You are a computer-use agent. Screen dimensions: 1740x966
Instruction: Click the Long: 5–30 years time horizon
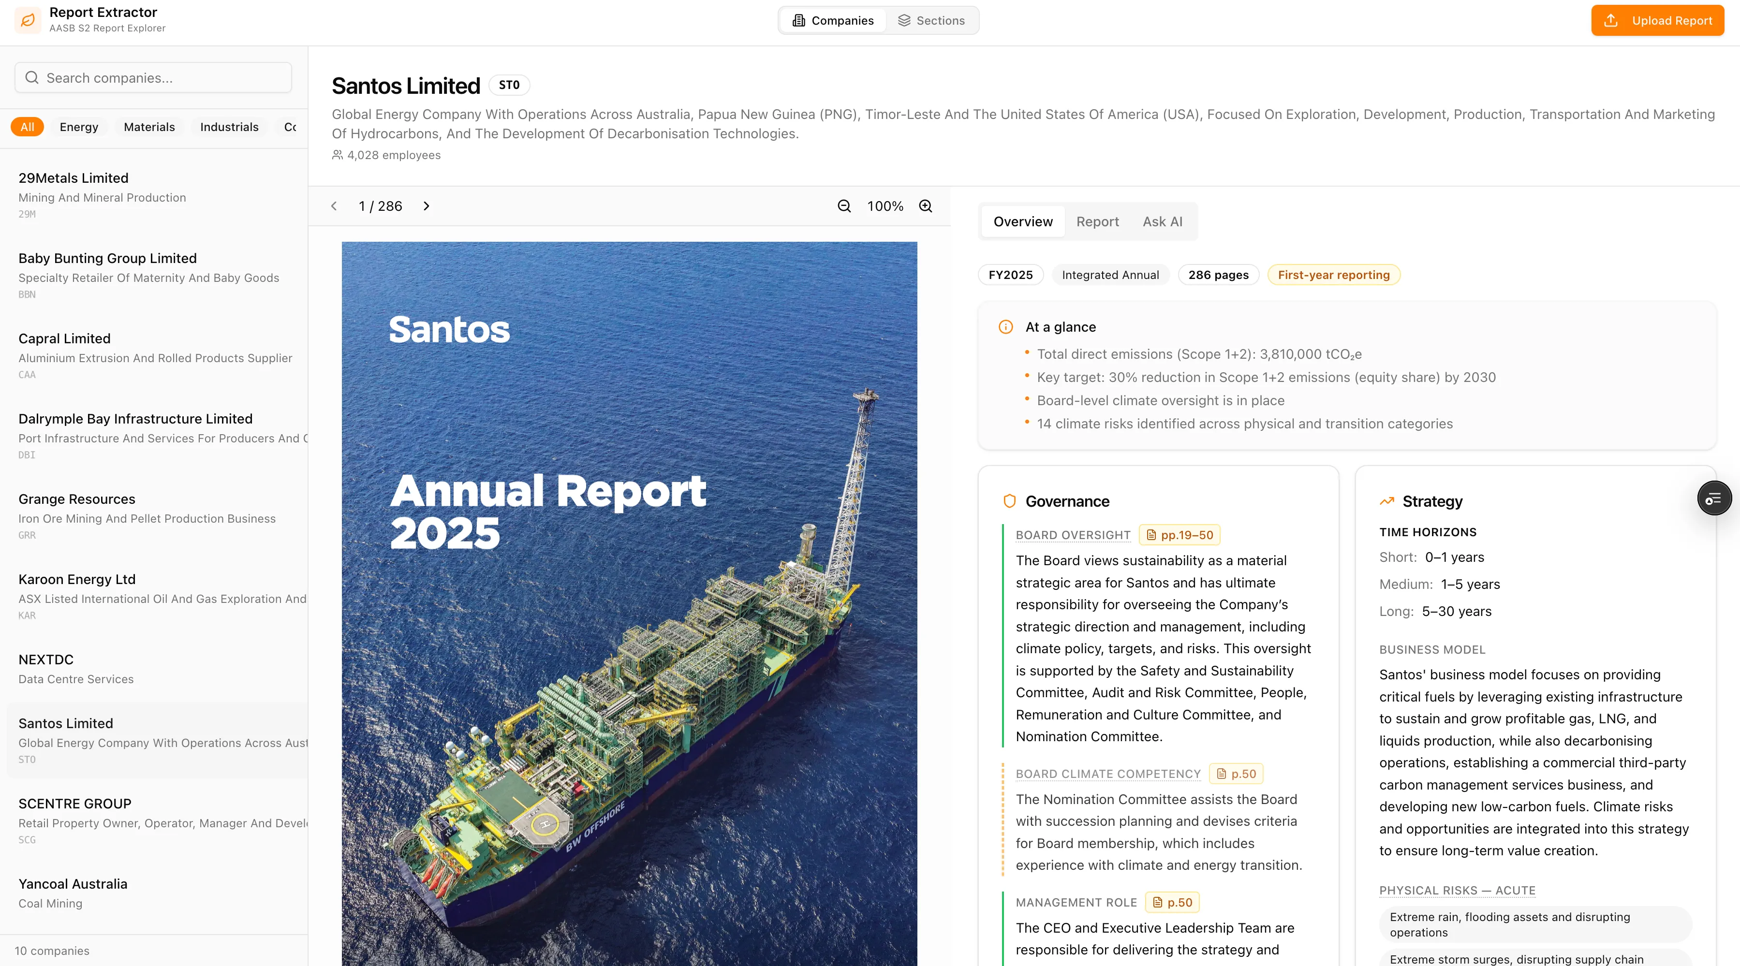pos(1435,611)
